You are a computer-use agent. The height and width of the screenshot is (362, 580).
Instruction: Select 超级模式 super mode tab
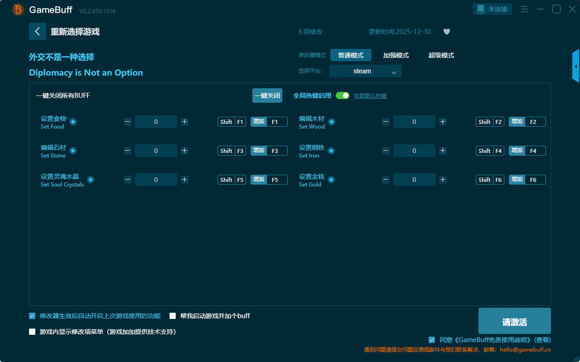[441, 55]
